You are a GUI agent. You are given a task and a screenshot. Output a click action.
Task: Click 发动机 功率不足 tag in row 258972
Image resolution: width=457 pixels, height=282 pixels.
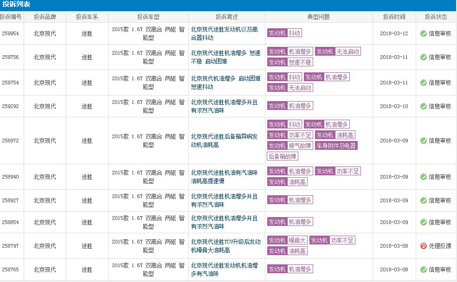[290, 135]
